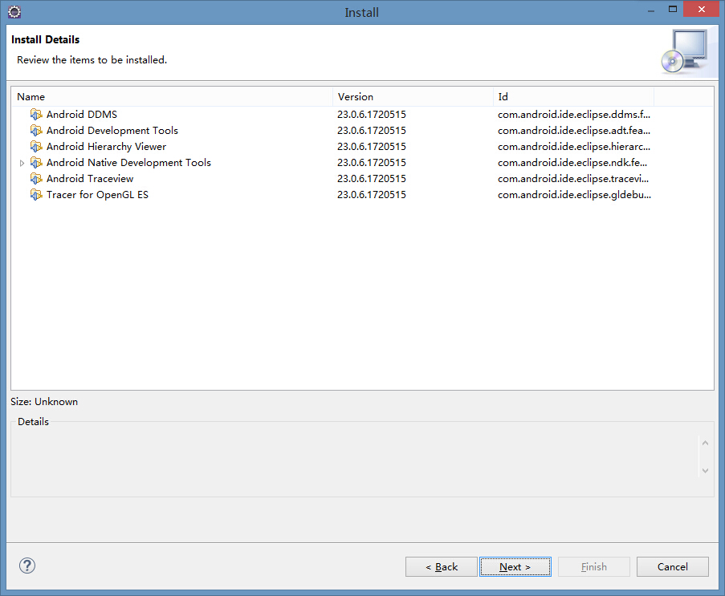Click version number of Android Traceview
Image resolution: width=725 pixels, height=596 pixels.
[371, 178]
